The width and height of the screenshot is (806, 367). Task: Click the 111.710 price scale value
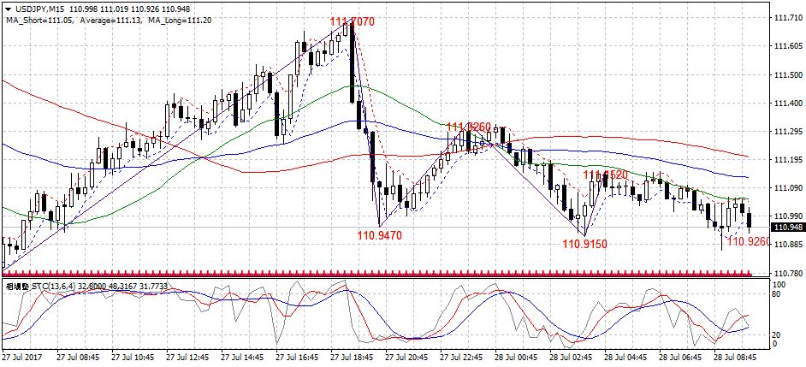point(786,19)
